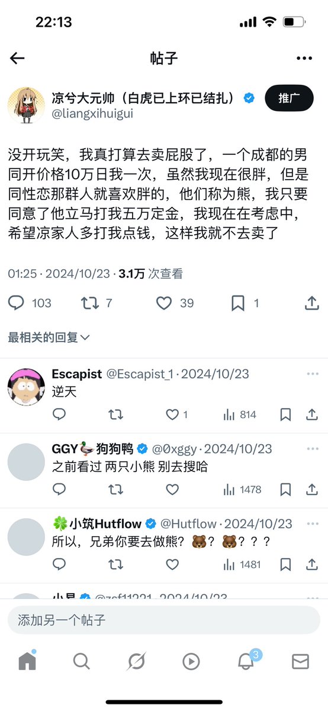
Task: Bookmark the main post with 1 bookmark
Action: [x=245, y=303]
